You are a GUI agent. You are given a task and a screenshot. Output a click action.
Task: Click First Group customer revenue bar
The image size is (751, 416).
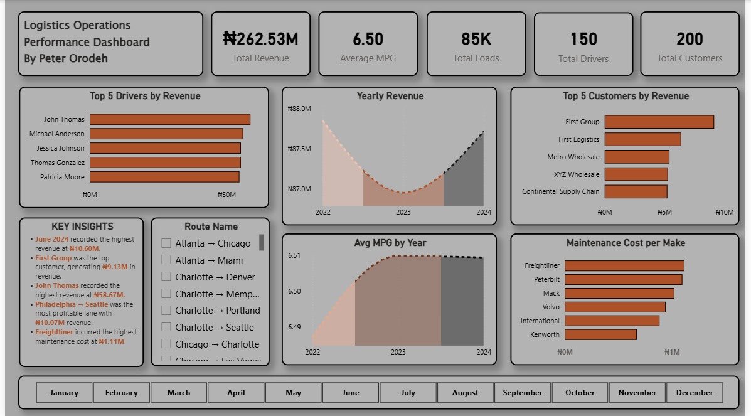coord(659,122)
